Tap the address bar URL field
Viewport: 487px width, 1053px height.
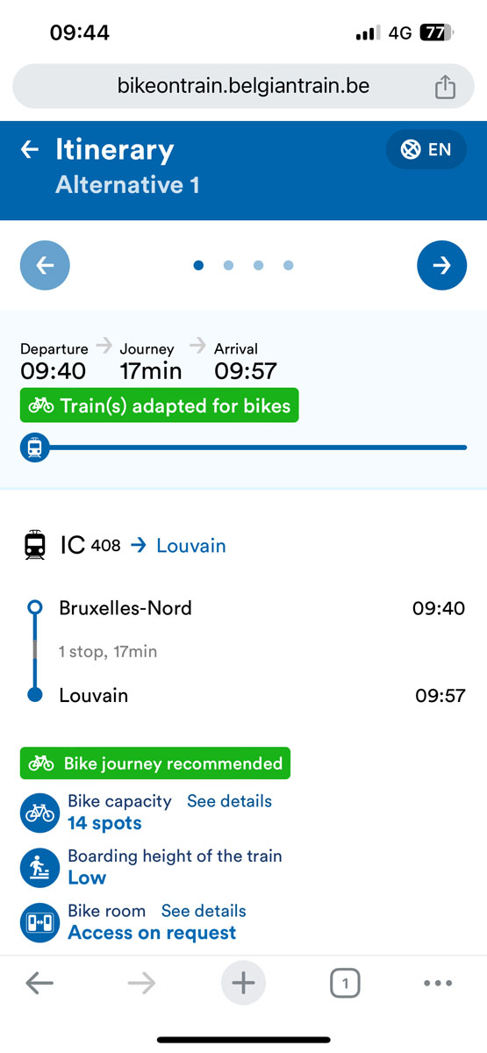pos(243,86)
